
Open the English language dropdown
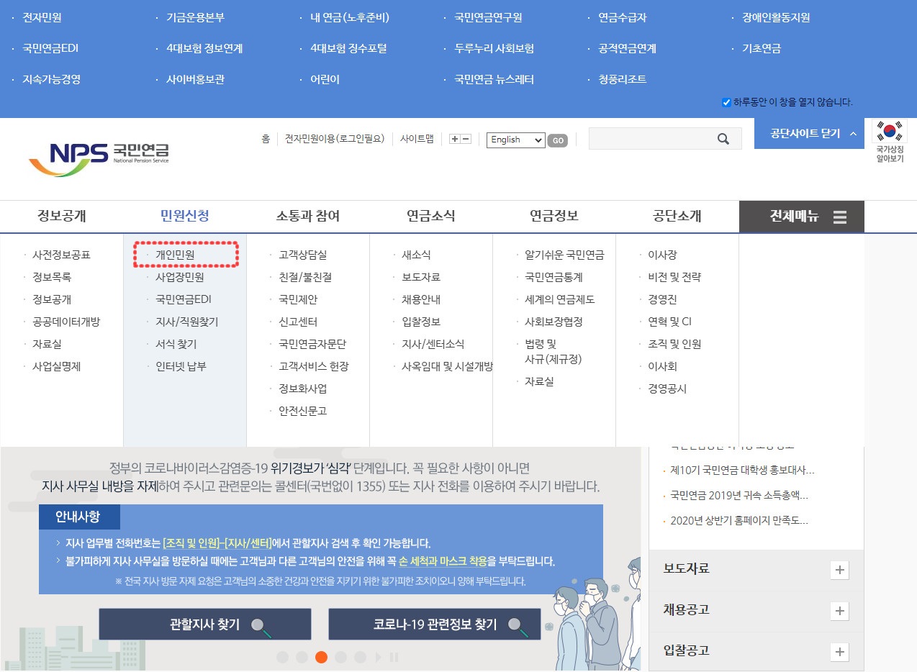(x=515, y=140)
